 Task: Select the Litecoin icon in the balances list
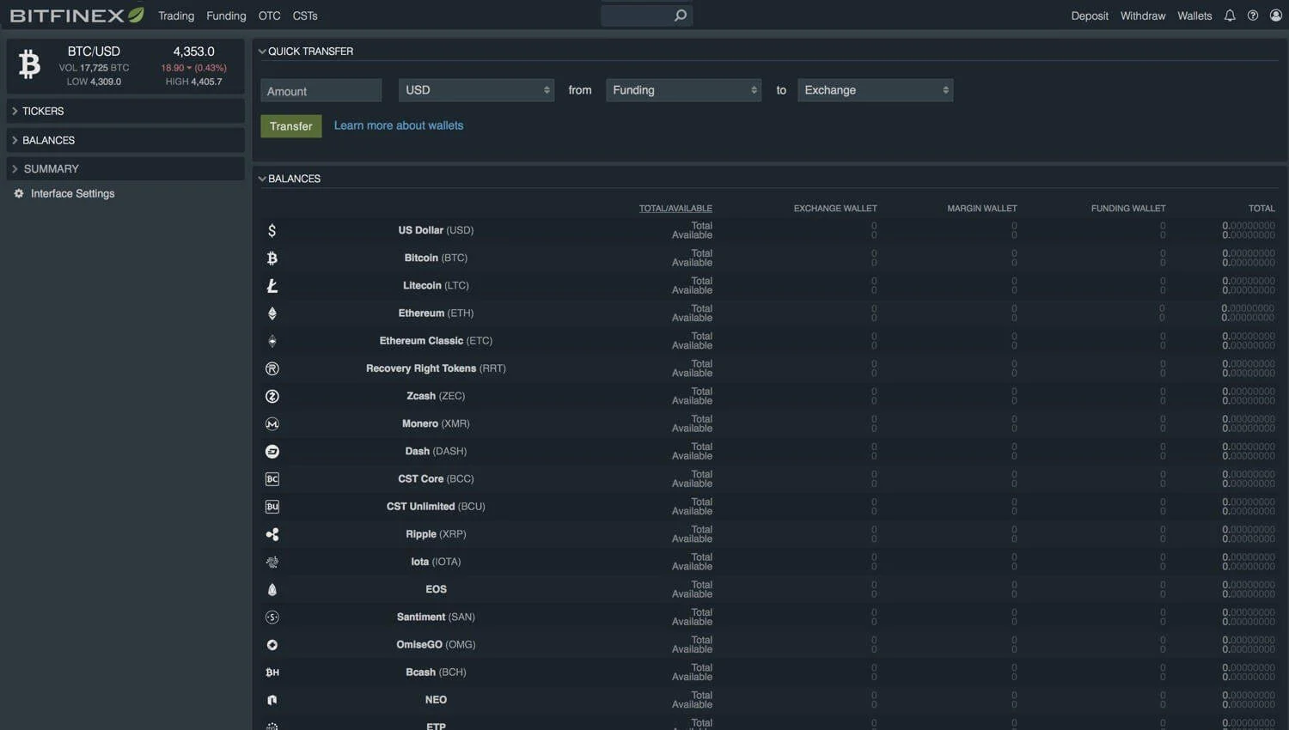272,285
